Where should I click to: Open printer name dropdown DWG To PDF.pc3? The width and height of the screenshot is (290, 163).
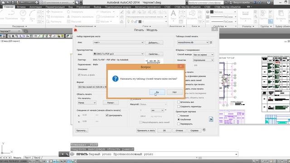[118, 54]
